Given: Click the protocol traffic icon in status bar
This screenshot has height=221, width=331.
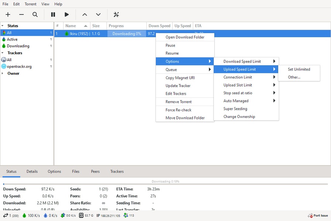Looking at the screenshot, I should click(63, 215).
